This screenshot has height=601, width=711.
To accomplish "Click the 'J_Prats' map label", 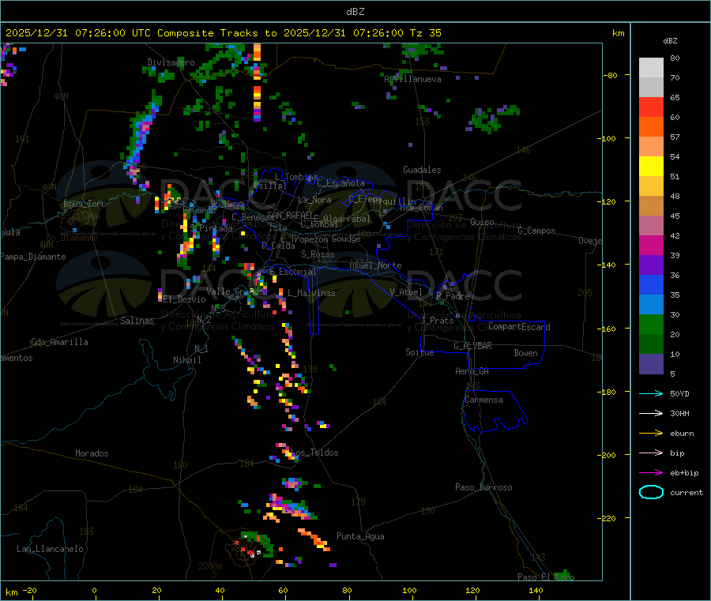I will (438, 320).
